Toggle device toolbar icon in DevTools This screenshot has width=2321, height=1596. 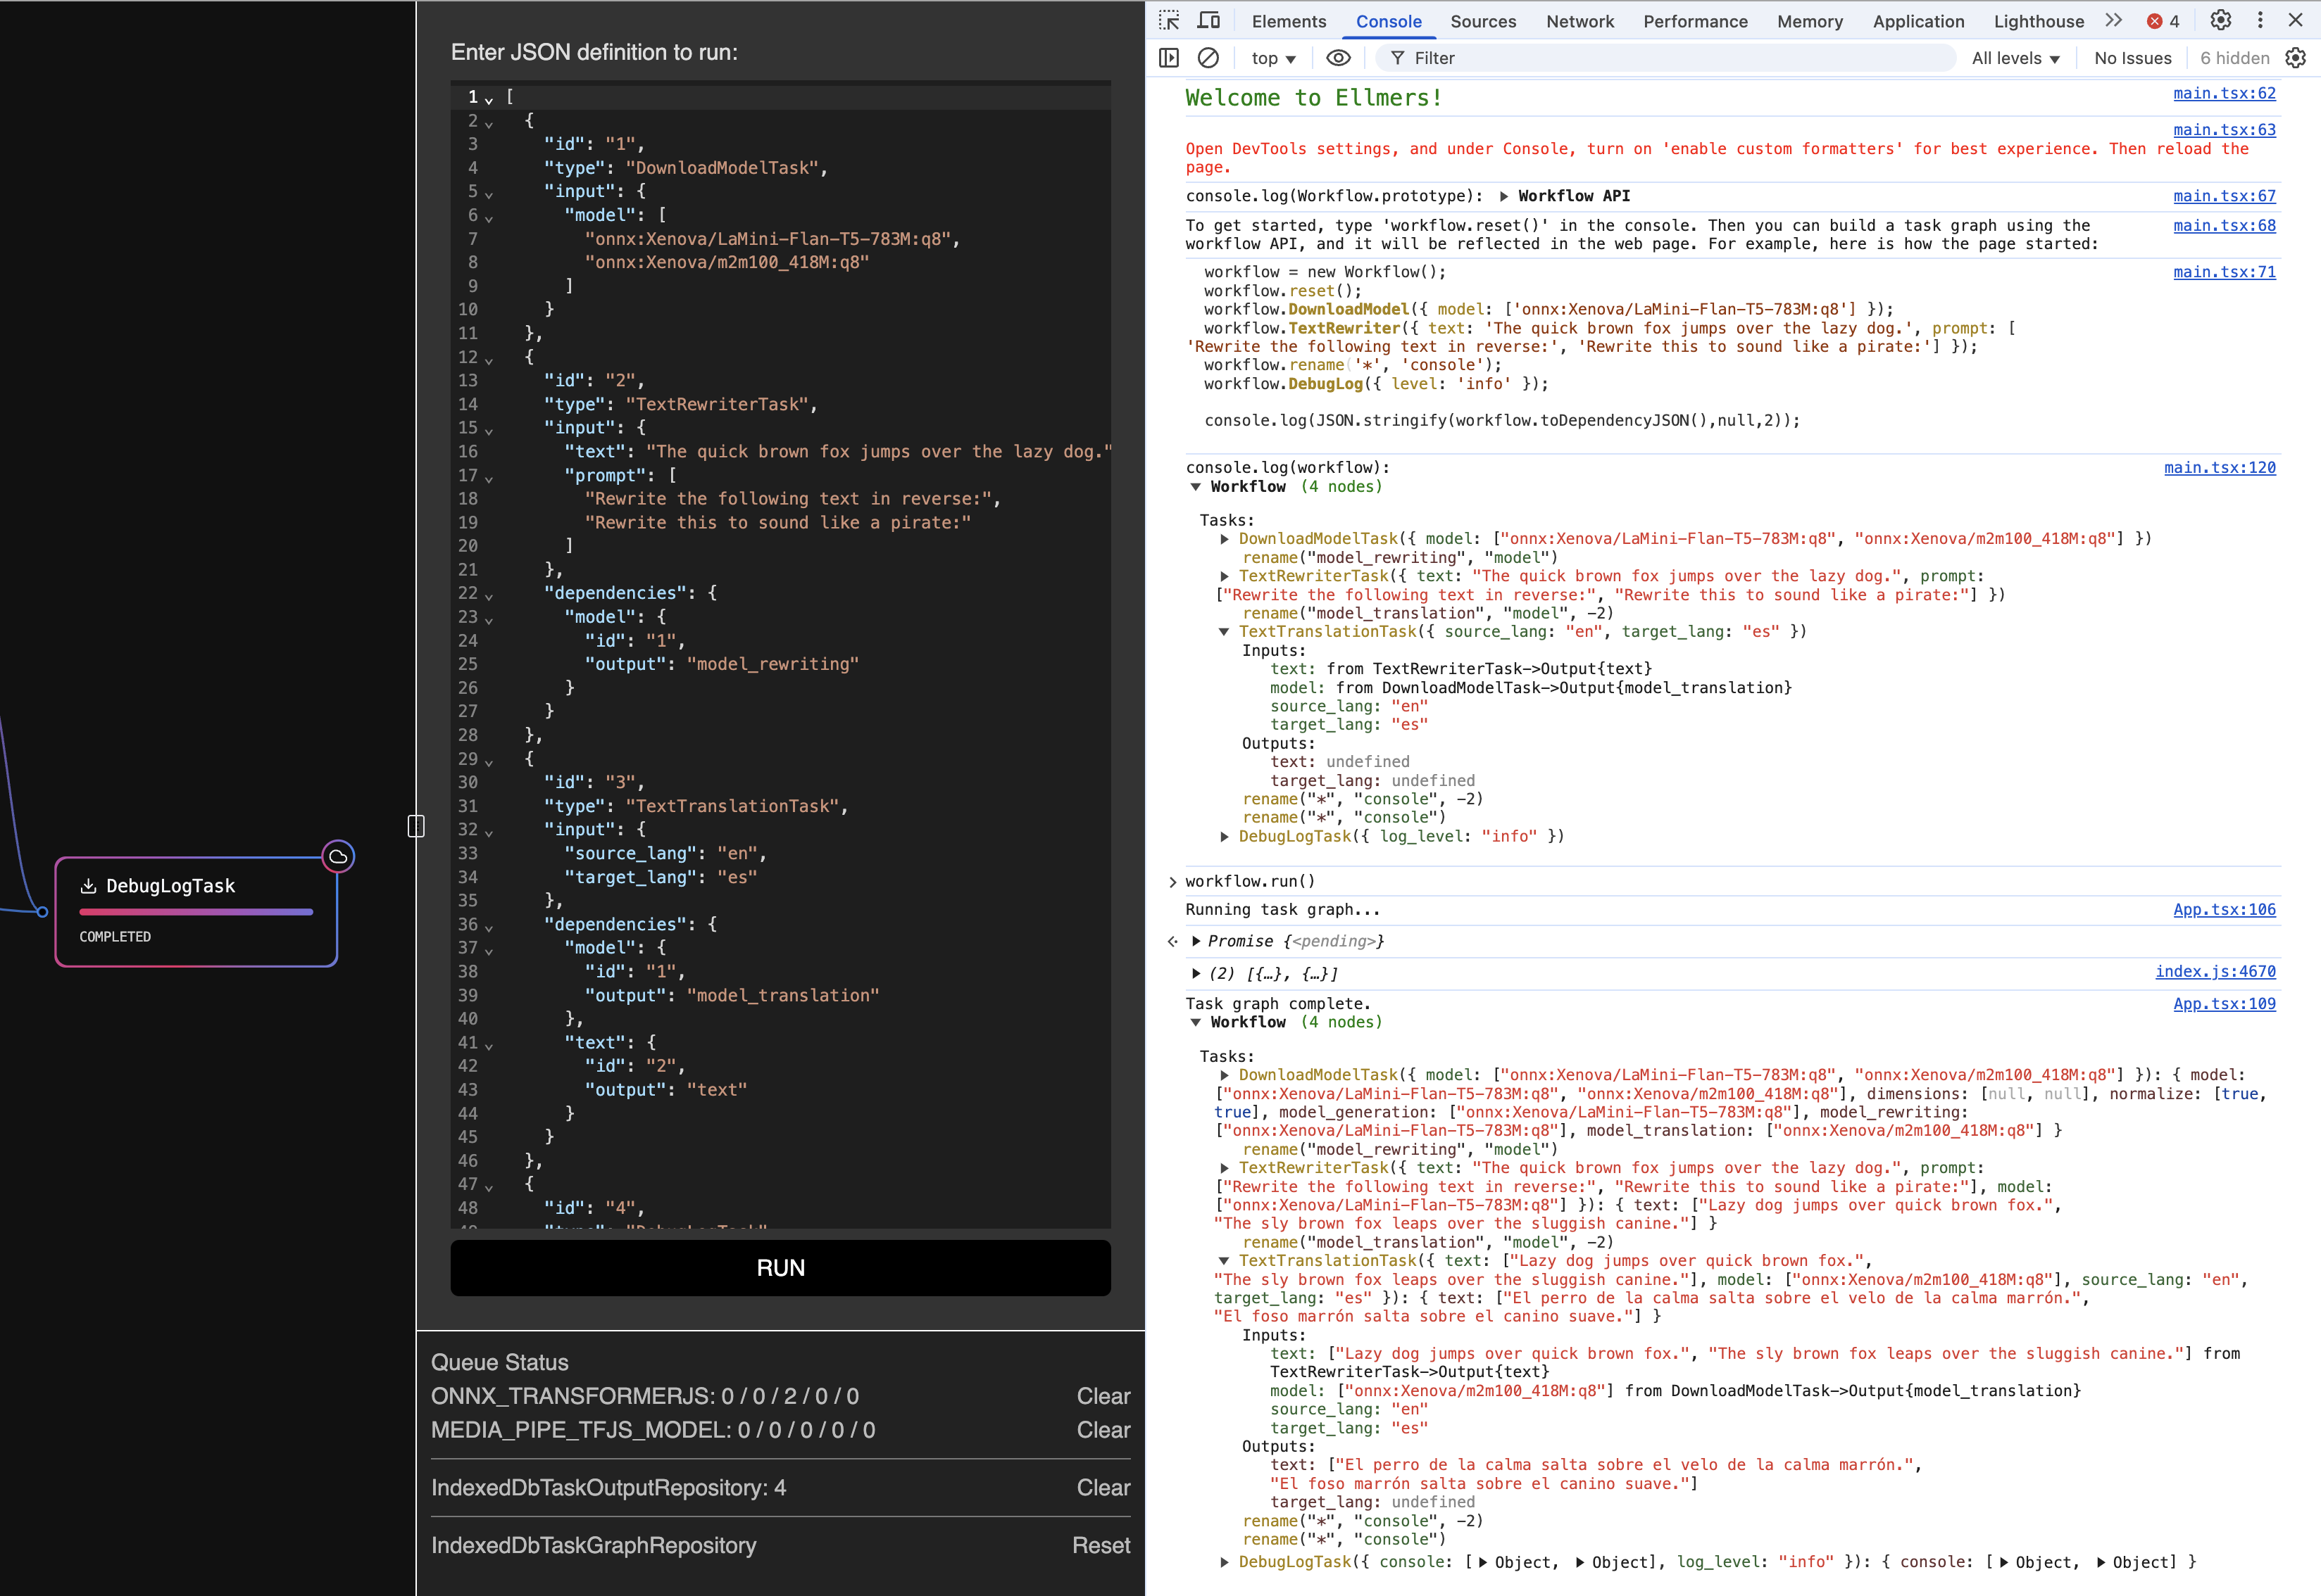pos(1208,21)
